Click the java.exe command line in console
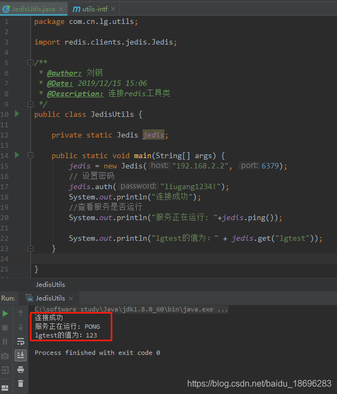Screen dimensions: 337x394 point(131,309)
